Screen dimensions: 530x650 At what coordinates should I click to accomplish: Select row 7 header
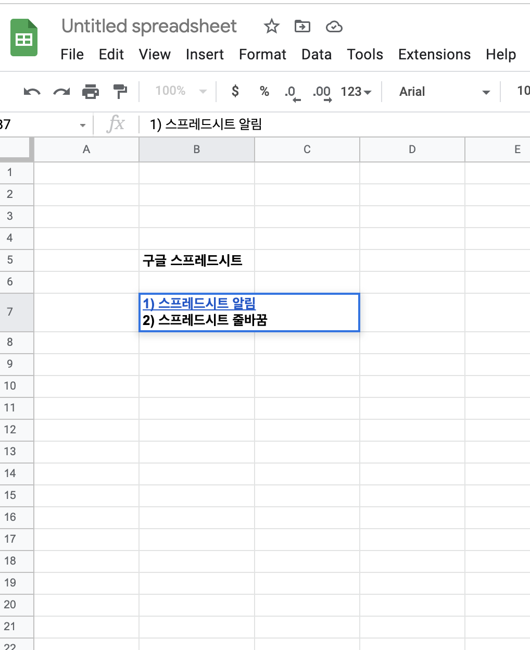(x=17, y=312)
